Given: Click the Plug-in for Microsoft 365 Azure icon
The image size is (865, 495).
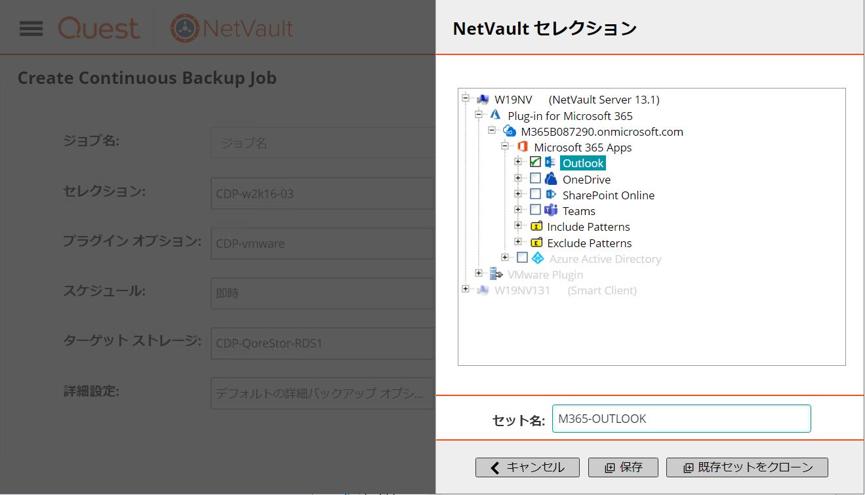Looking at the screenshot, I should 496,115.
